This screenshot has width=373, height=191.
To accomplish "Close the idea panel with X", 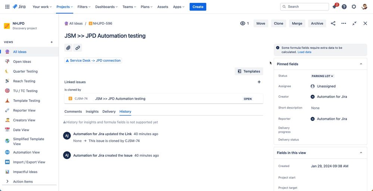I will click(x=365, y=23).
